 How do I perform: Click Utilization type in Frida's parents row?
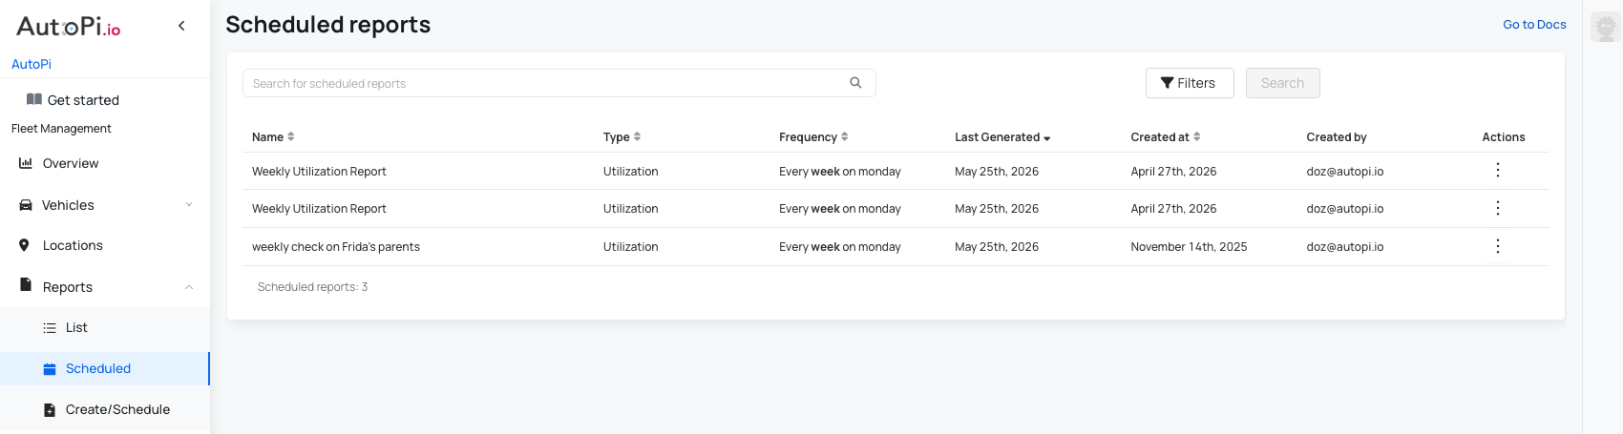(630, 247)
